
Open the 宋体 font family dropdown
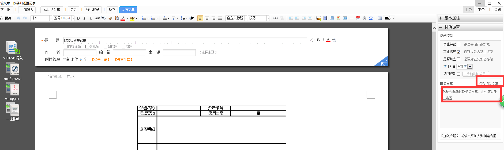tap(51, 18)
